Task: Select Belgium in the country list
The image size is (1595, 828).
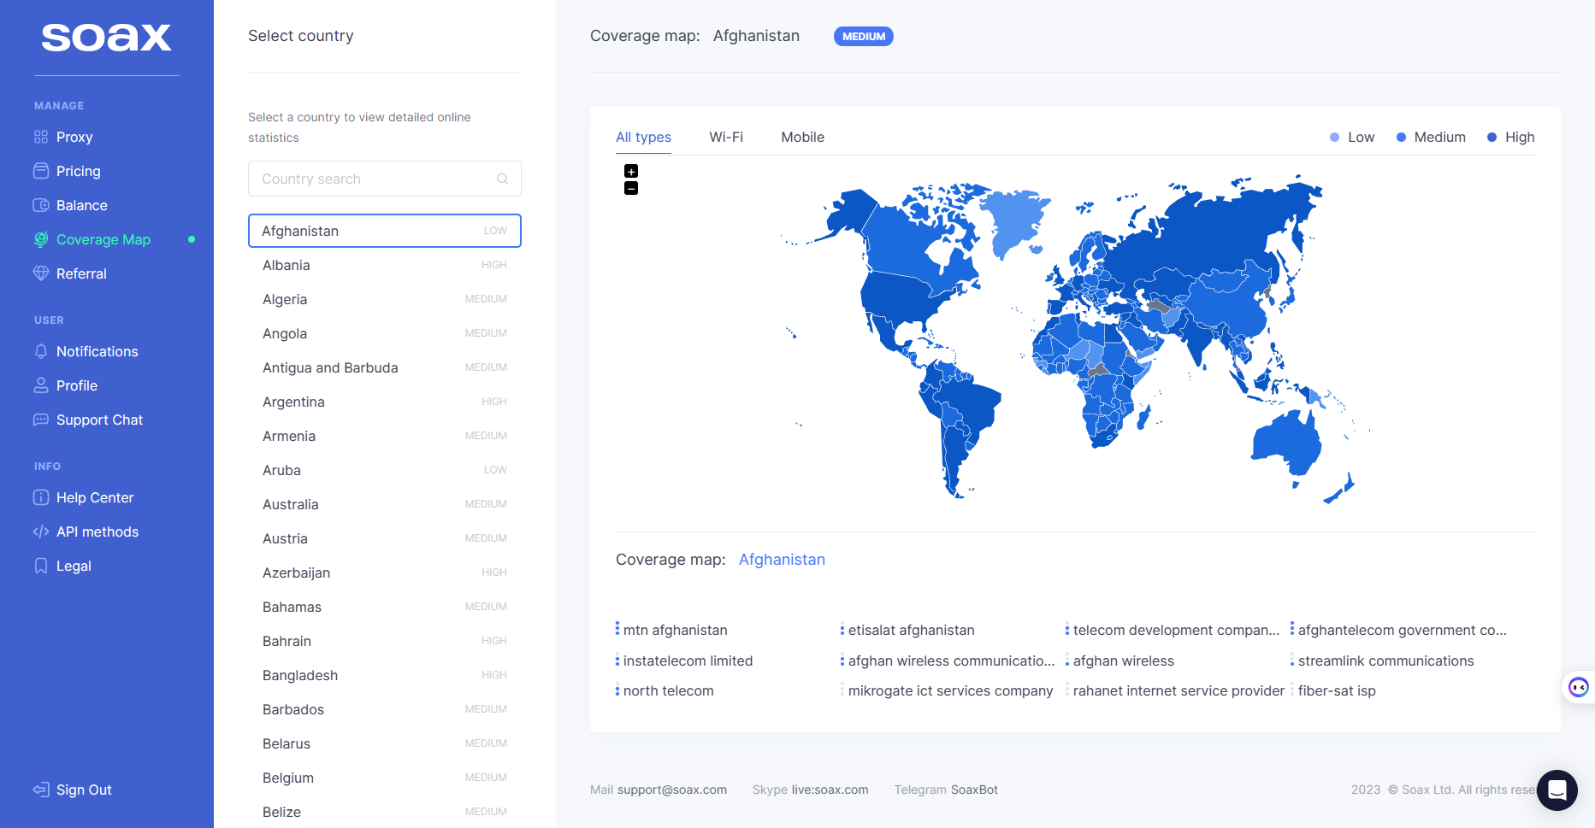Action: pyautogui.click(x=385, y=778)
